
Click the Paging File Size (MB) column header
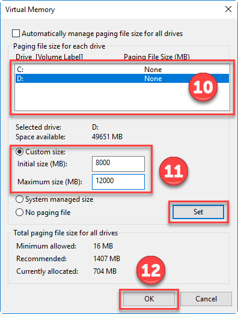point(157,57)
